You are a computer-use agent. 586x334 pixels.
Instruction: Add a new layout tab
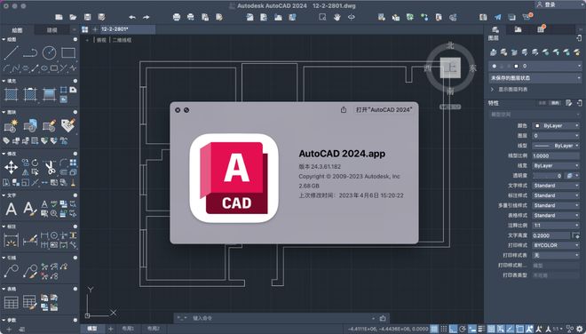coord(110,329)
